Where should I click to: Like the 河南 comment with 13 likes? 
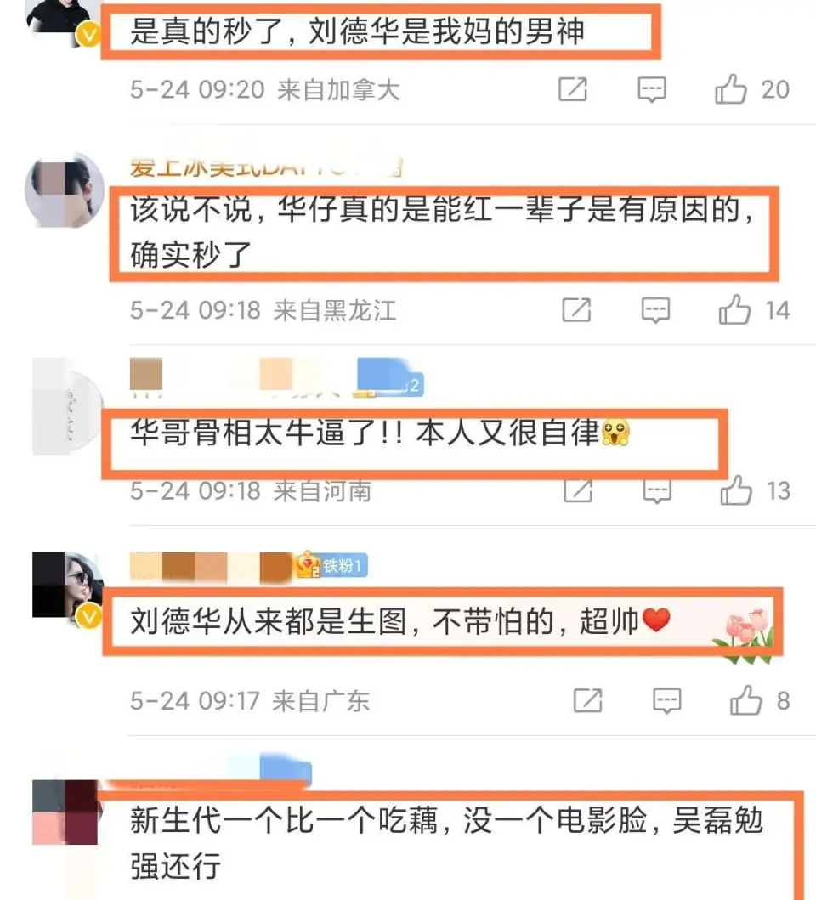pyautogui.click(x=736, y=490)
